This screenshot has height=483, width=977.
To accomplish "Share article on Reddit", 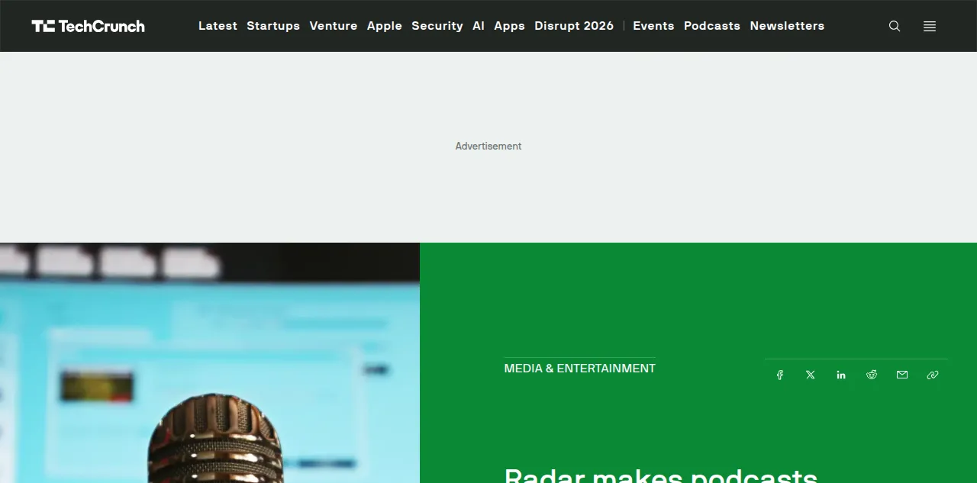I will click(x=872, y=375).
